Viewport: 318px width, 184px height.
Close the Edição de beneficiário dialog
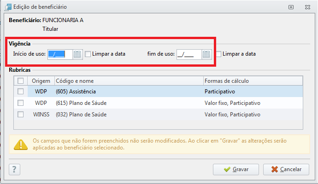pyautogui.click(x=307, y=7)
